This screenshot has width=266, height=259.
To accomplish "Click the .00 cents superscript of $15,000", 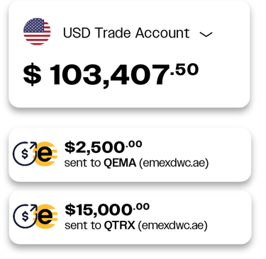I will tap(141, 207).
